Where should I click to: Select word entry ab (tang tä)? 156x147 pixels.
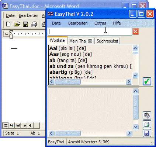pos(68,60)
